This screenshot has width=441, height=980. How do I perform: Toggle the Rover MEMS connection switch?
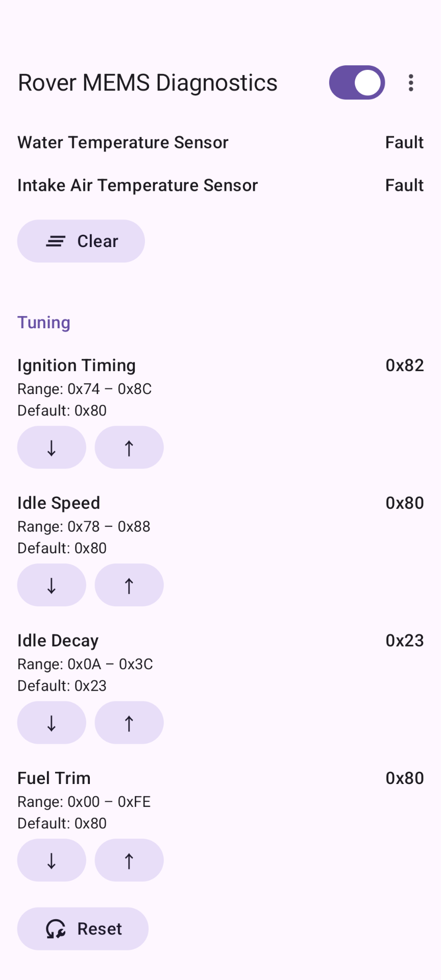(x=357, y=83)
